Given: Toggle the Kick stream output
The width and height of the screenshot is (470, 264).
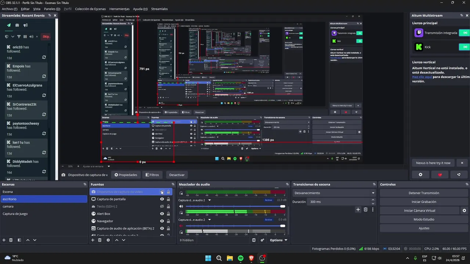Looking at the screenshot, I should (465, 47).
